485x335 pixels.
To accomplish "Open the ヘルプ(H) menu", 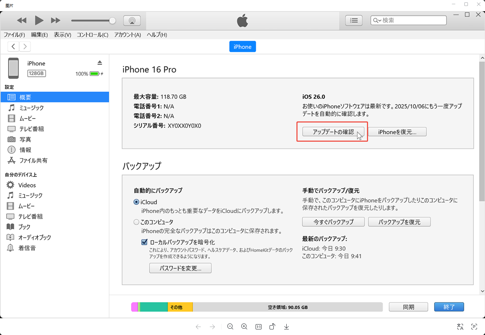I will point(157,35).
